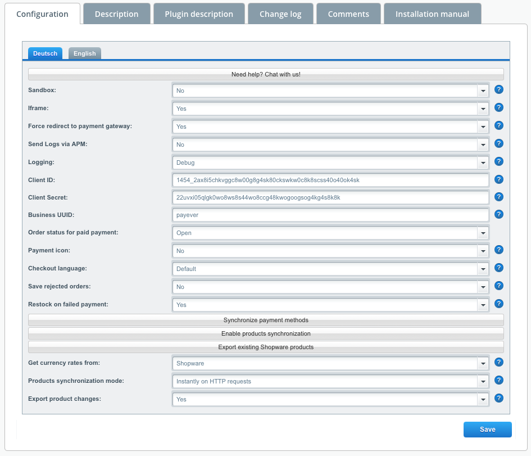Click Synchronize payment methods button
The image size is (531, 456).
click(266, 320)
